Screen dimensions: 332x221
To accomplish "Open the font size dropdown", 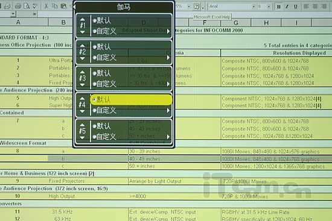I will tap(269, 7).
